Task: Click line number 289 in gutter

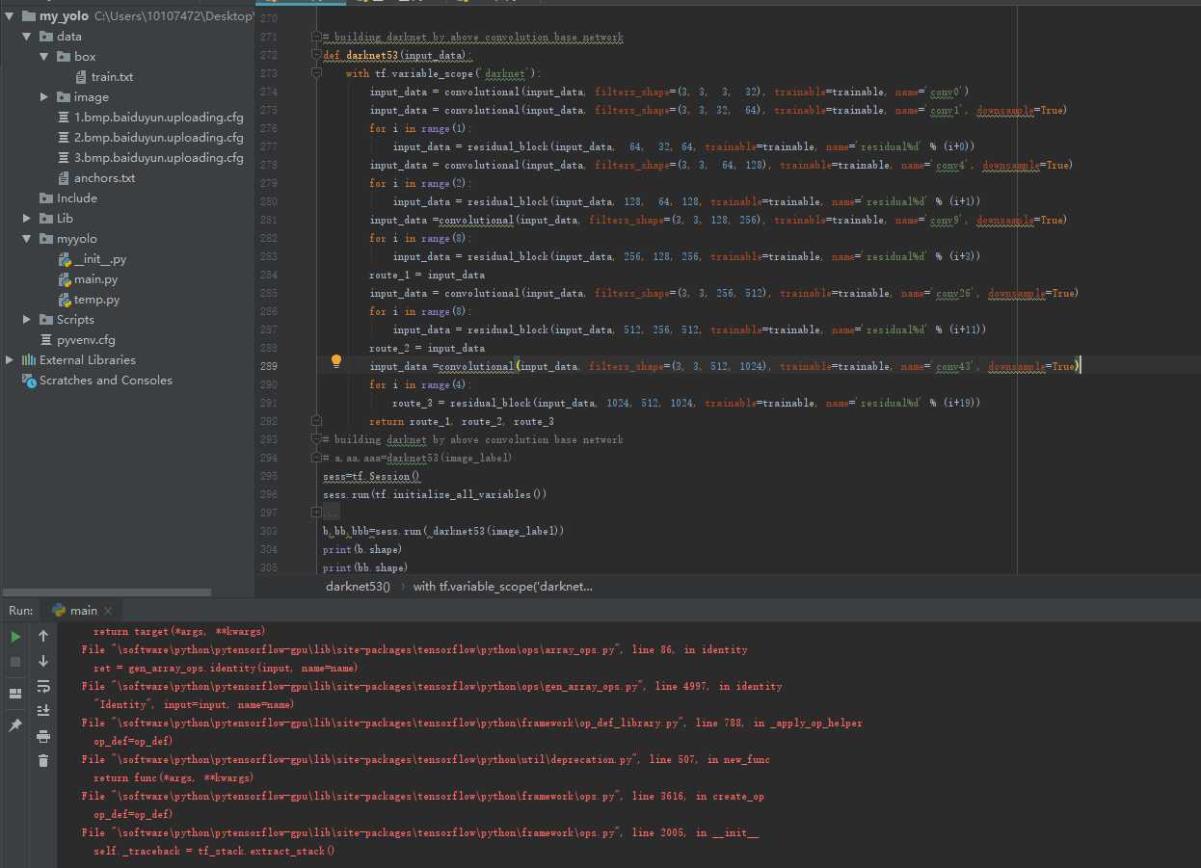Action: point(268,366)
